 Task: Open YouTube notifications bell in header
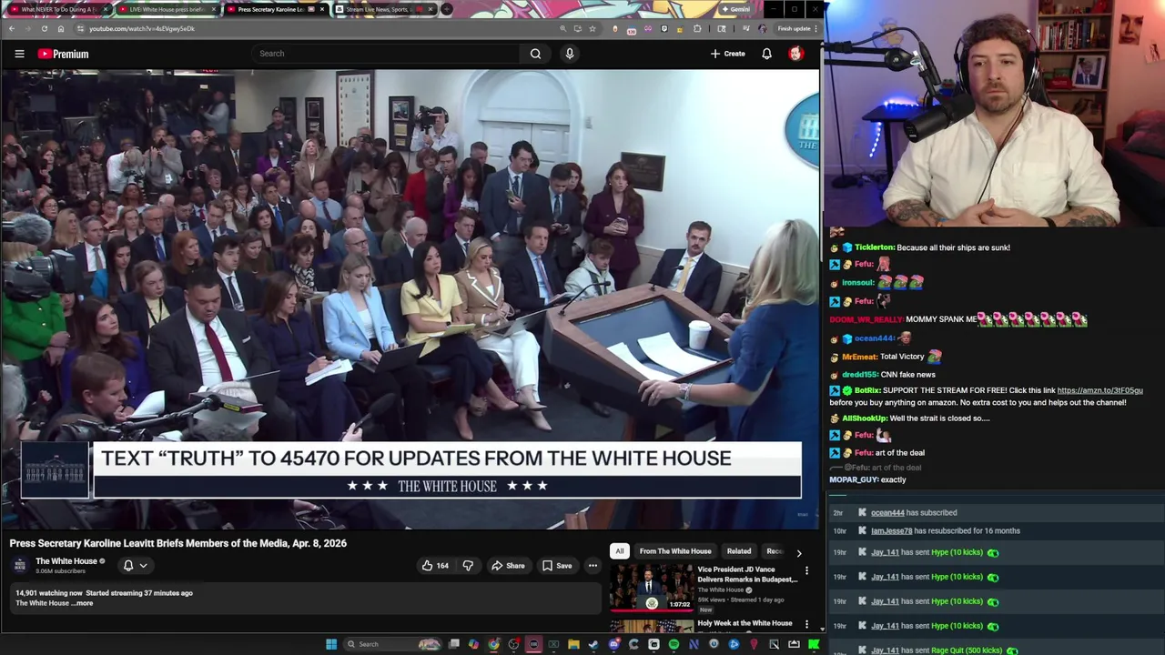point(766,54)
